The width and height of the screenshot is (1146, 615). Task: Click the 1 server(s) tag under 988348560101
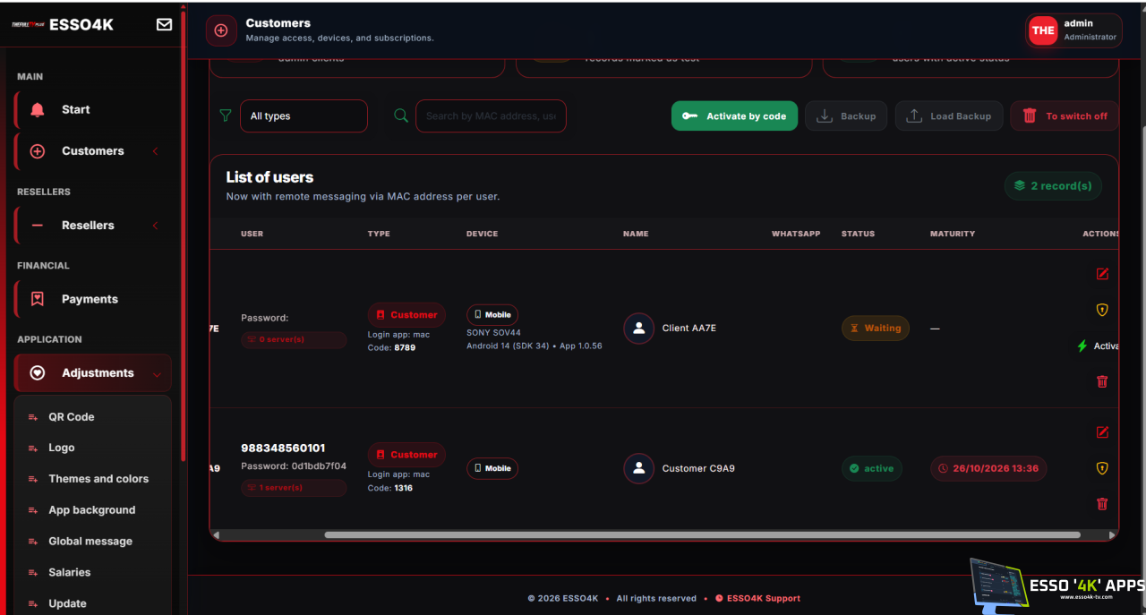[x=294, y=488]
